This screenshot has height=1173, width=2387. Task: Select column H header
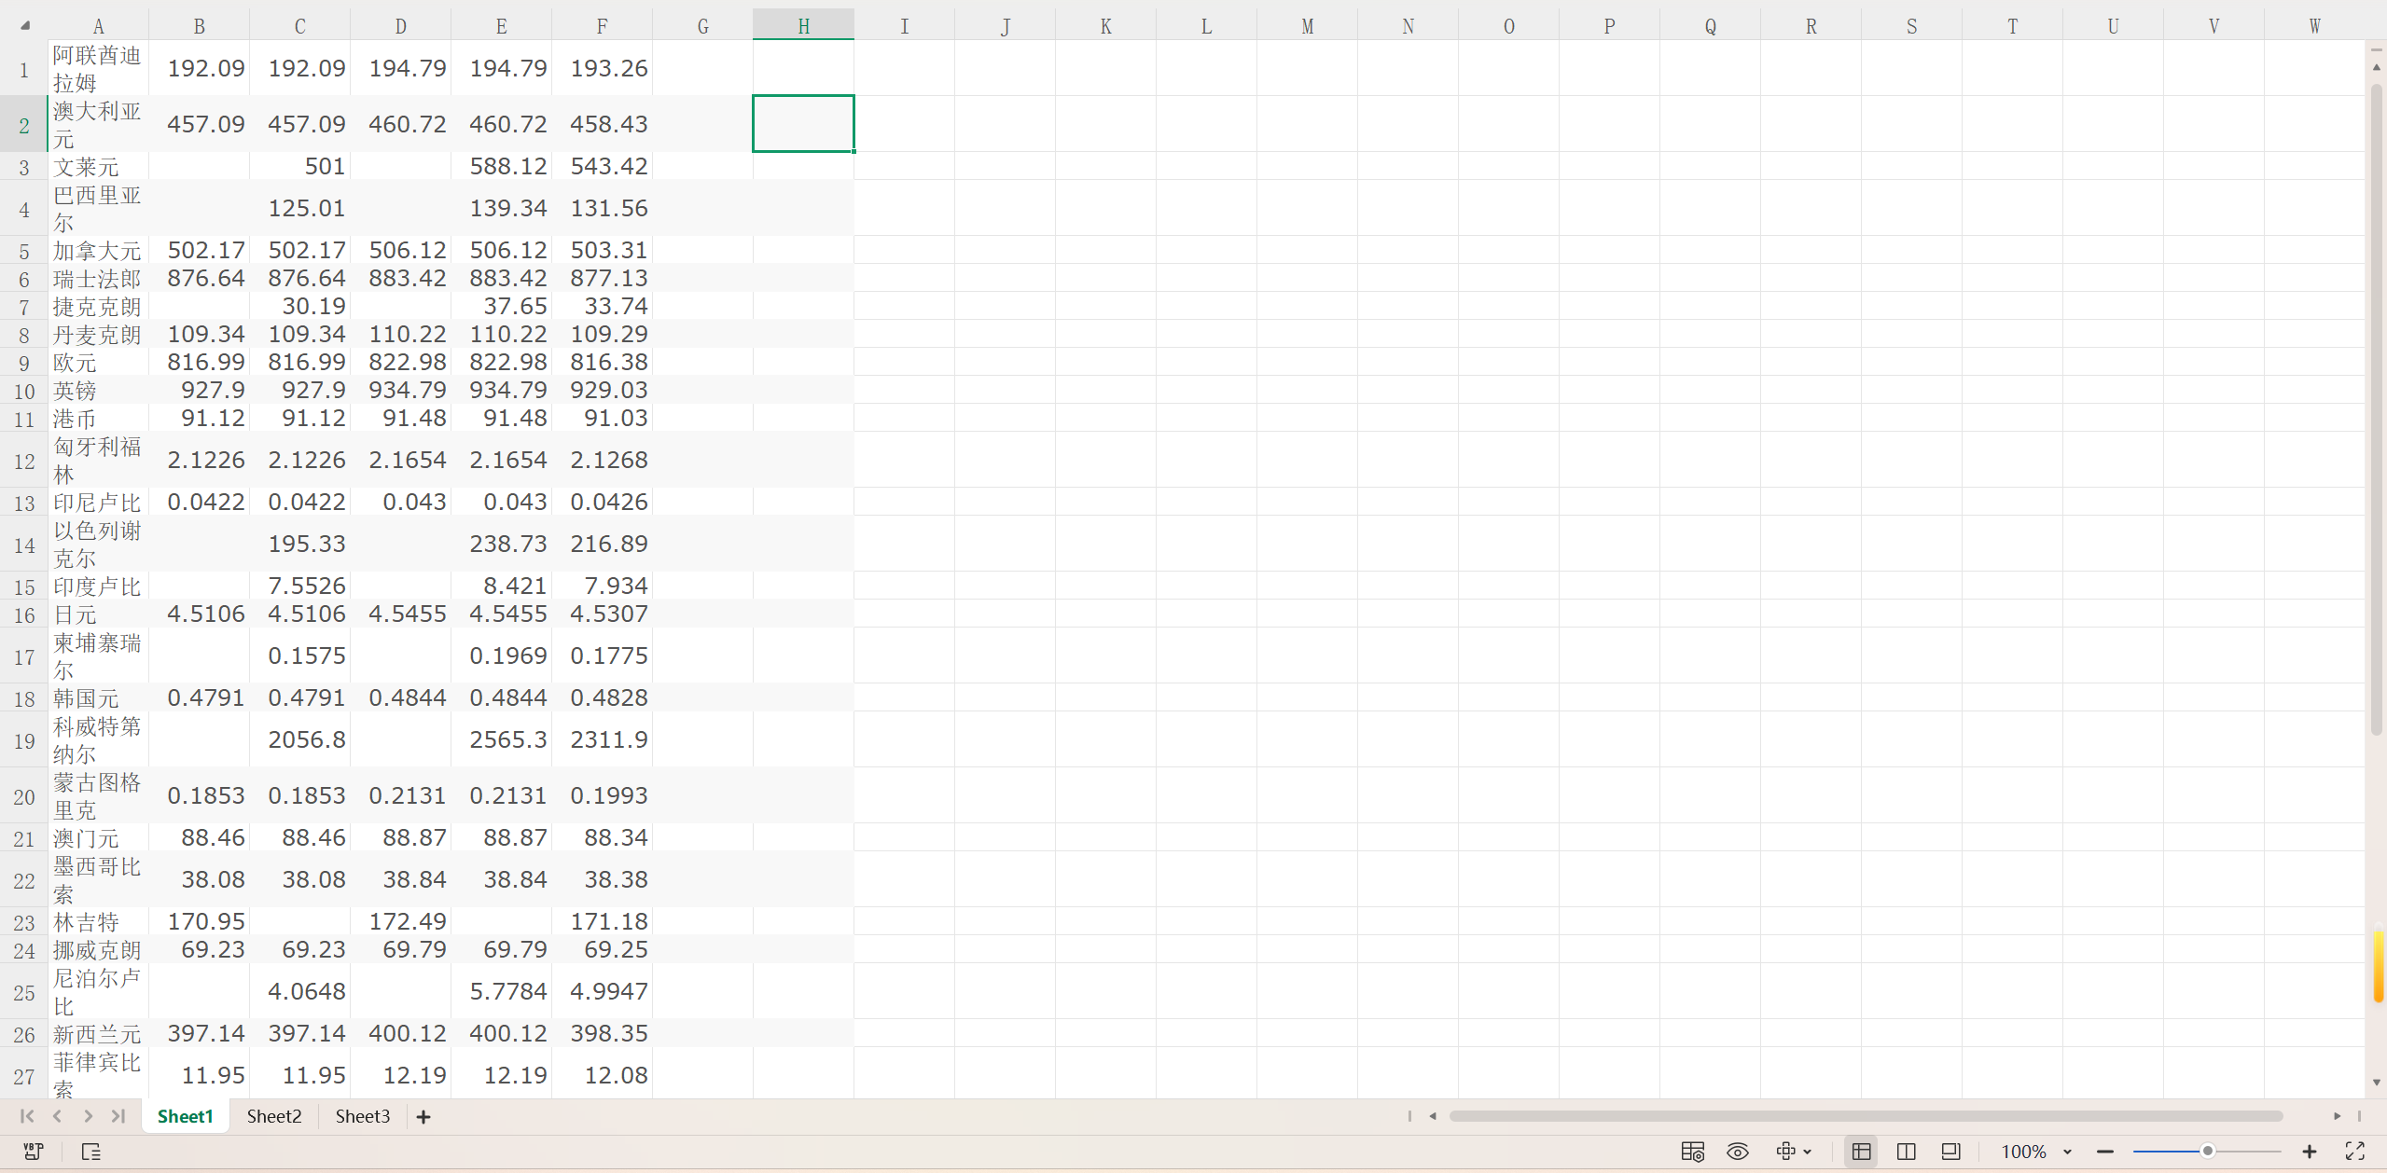tap(803, 26)
